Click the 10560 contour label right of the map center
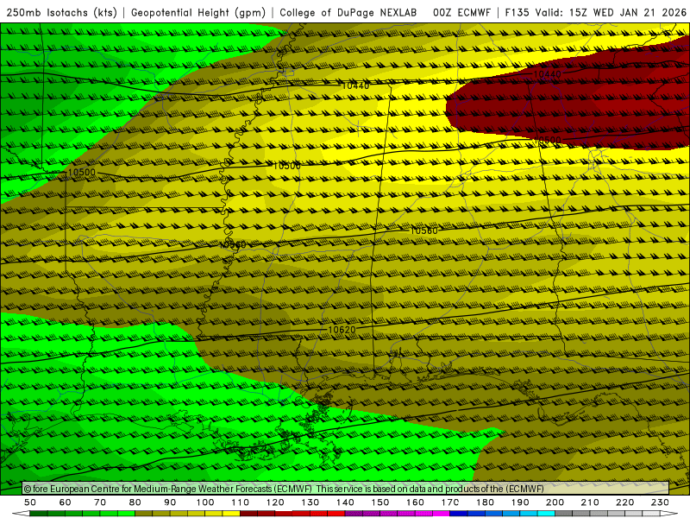 click(x=424, y=231)
